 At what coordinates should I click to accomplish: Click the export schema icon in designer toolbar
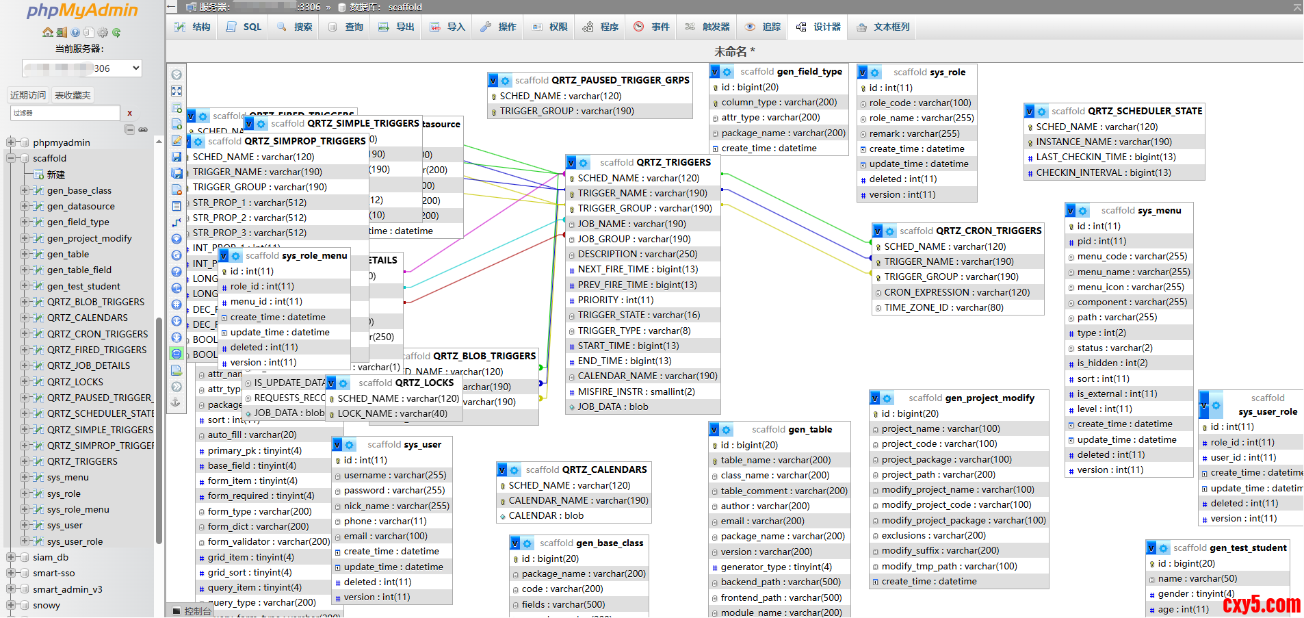pyautogui.click(x=177, y=370)
